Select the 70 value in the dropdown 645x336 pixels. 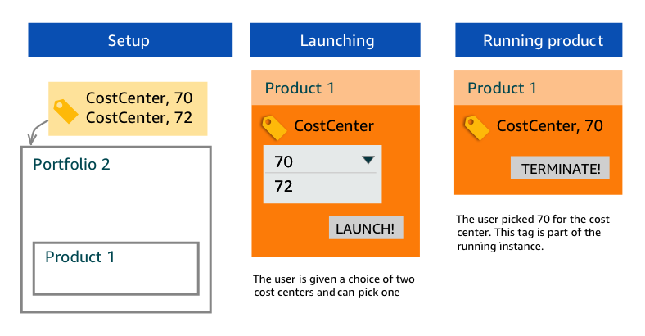[x=284, y=161]
